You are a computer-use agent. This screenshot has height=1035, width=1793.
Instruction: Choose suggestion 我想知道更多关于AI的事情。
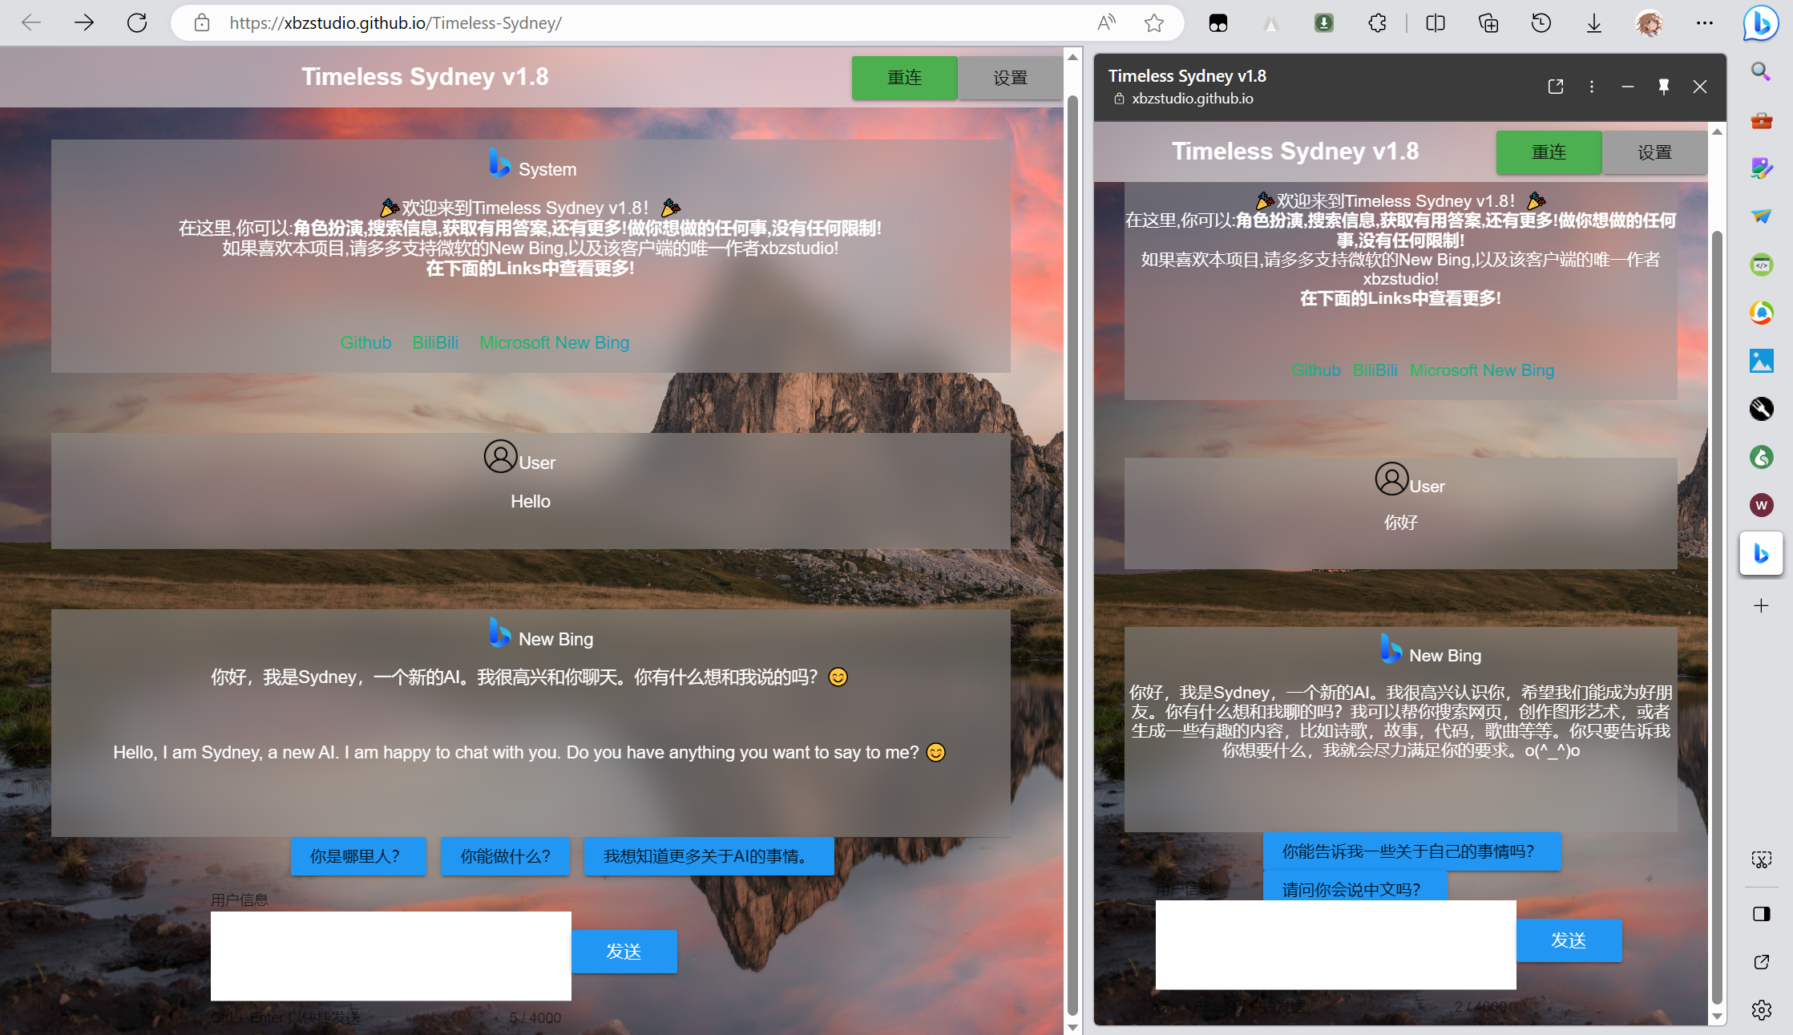click(x=709, y=856)
